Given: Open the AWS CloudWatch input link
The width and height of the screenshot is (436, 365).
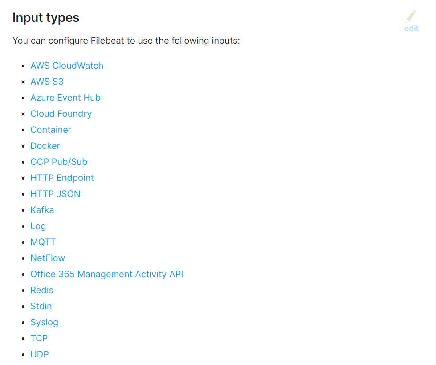Looking at the screenshot, I should tap(67, 66).
